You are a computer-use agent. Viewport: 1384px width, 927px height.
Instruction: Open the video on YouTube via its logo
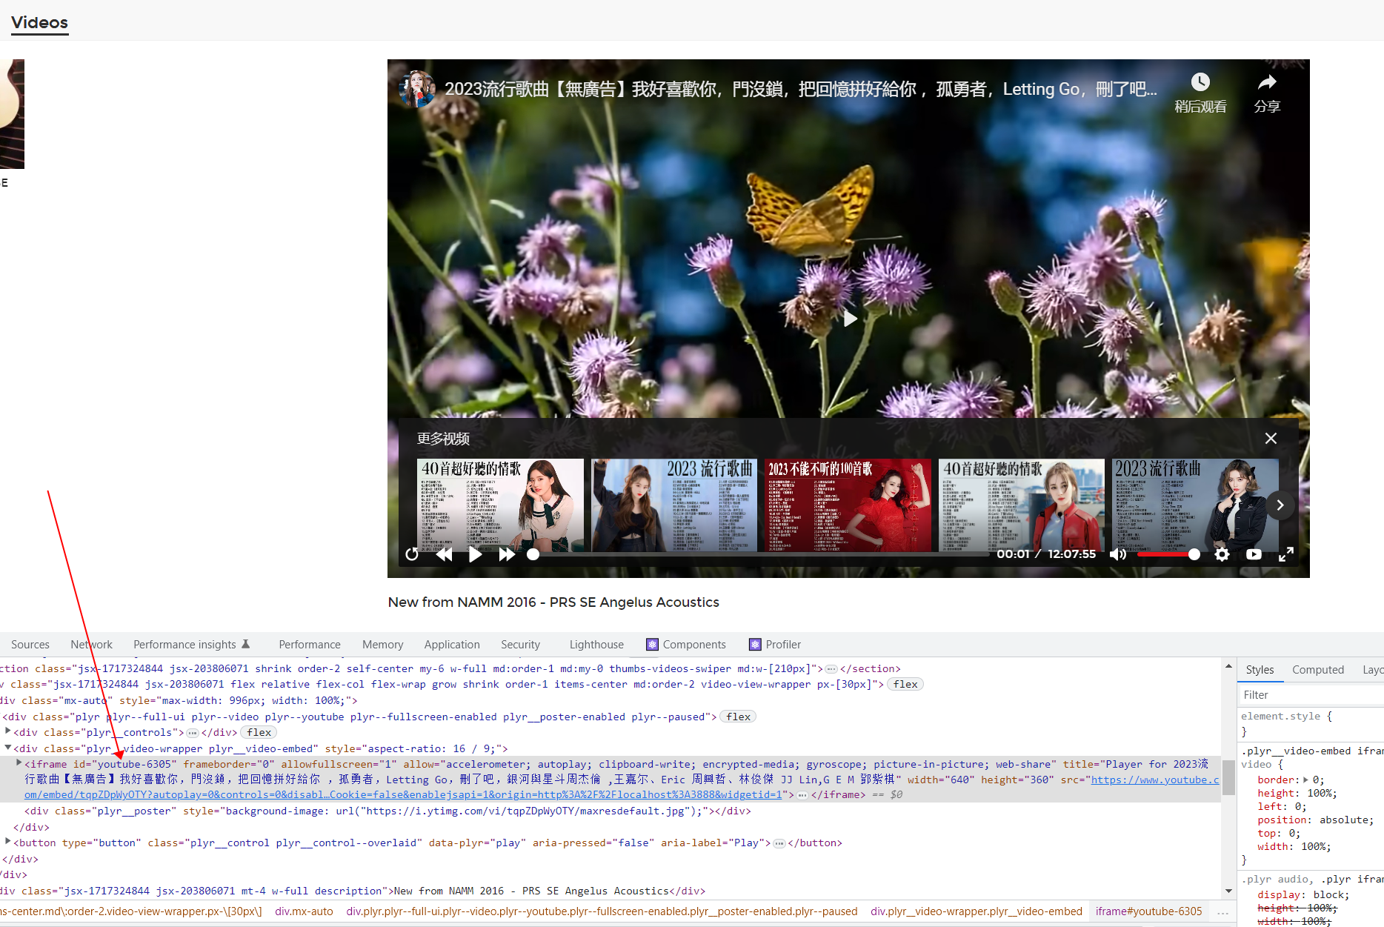point(1254,554)
